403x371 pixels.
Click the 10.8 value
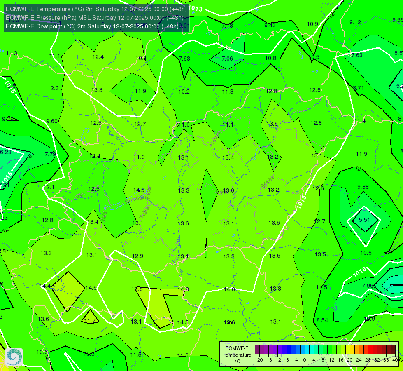coord(270,58)
